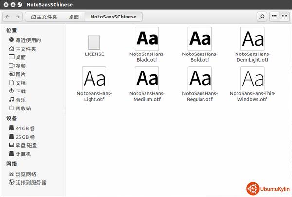Open 浏览网络 in the sidebar
The width and height of the screenshot is (292, 197).
(26, 174)
